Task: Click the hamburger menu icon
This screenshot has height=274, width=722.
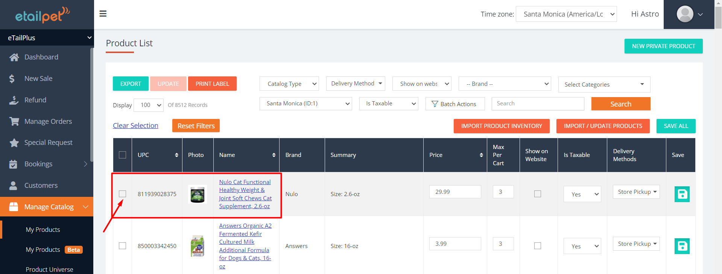Action: pos(103,14)
